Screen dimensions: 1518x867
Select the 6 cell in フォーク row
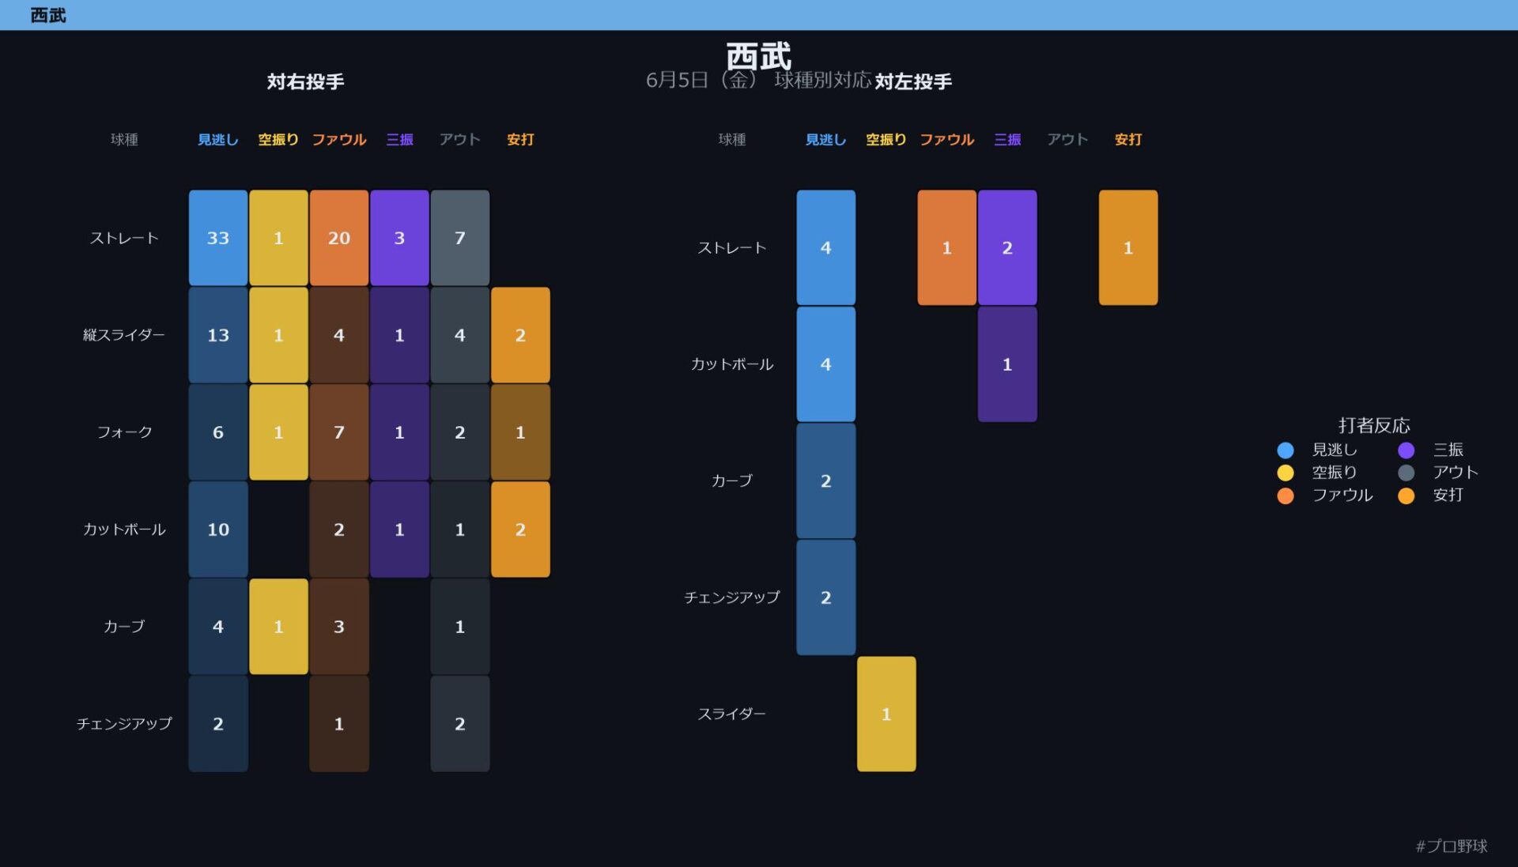[x=218, y=432]
